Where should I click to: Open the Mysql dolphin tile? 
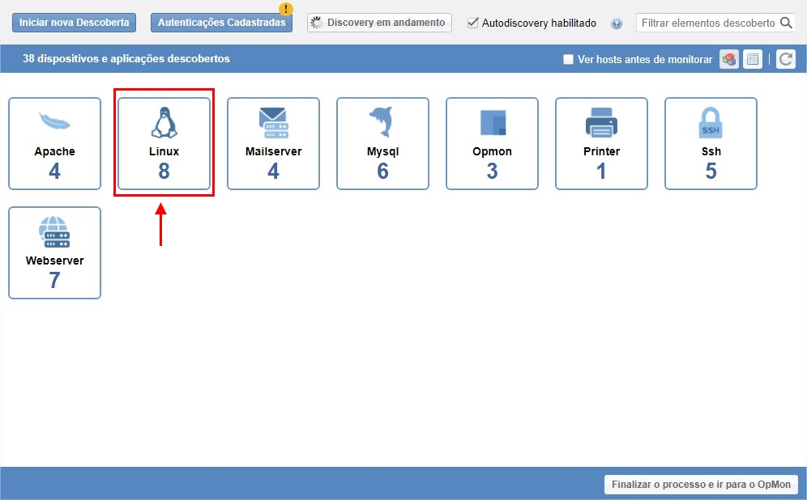pyautogui.click(x=382, y=144)
